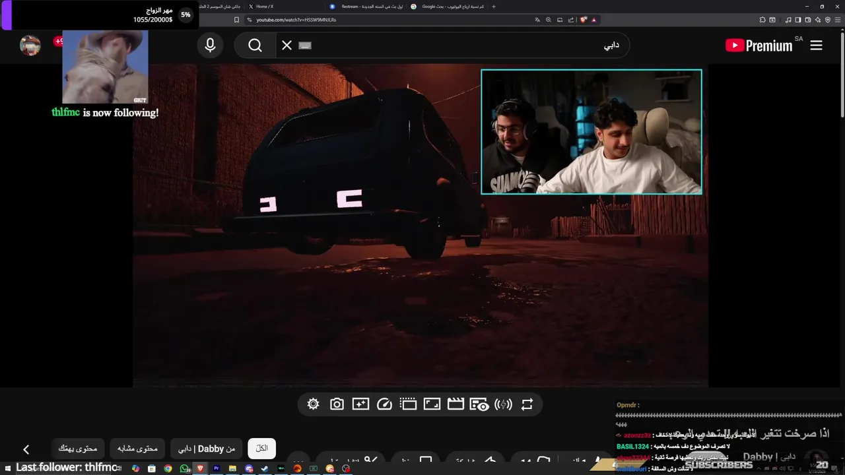The width and height of the screenshot is (845, 475).
Task: Open WhatsApp from the taskbar
Action: (x=184, y=468)
